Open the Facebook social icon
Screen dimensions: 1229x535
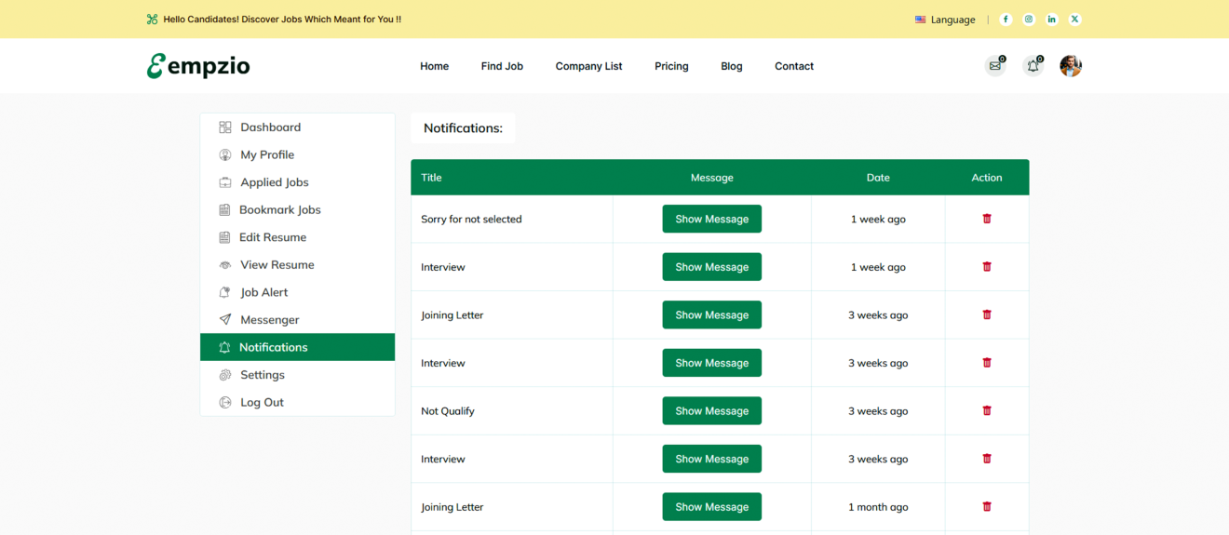(1006, 19)
